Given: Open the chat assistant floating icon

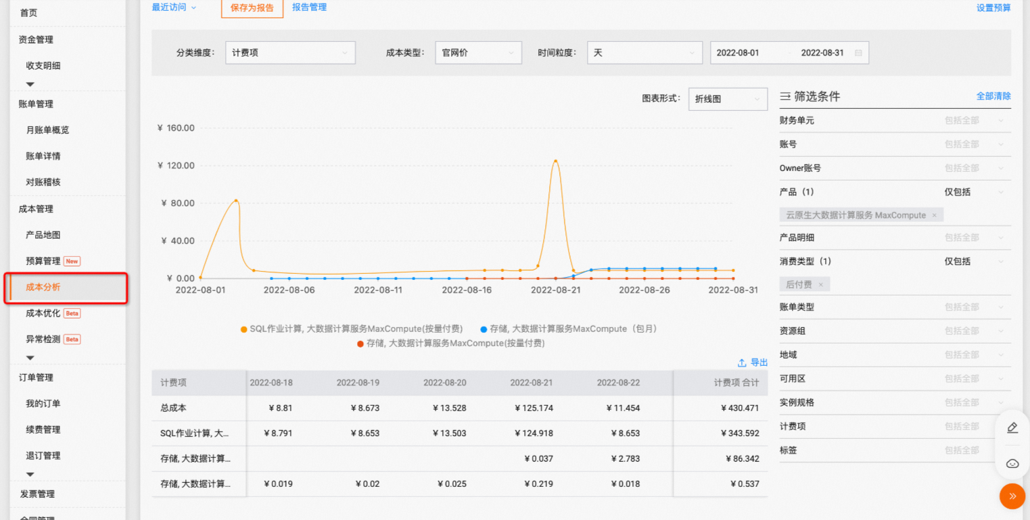Looking at the screenshot, I should click(x=1012, y=463).
